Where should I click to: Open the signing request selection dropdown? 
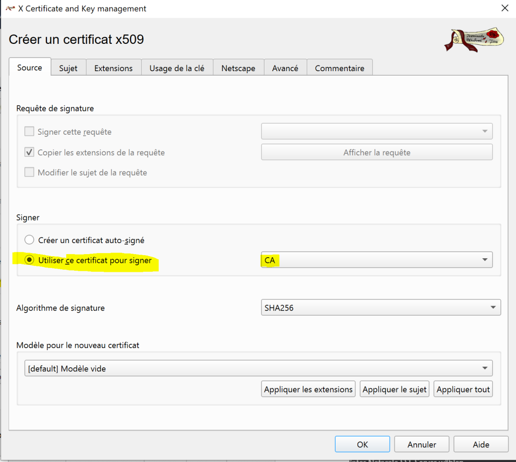[376, 132]
